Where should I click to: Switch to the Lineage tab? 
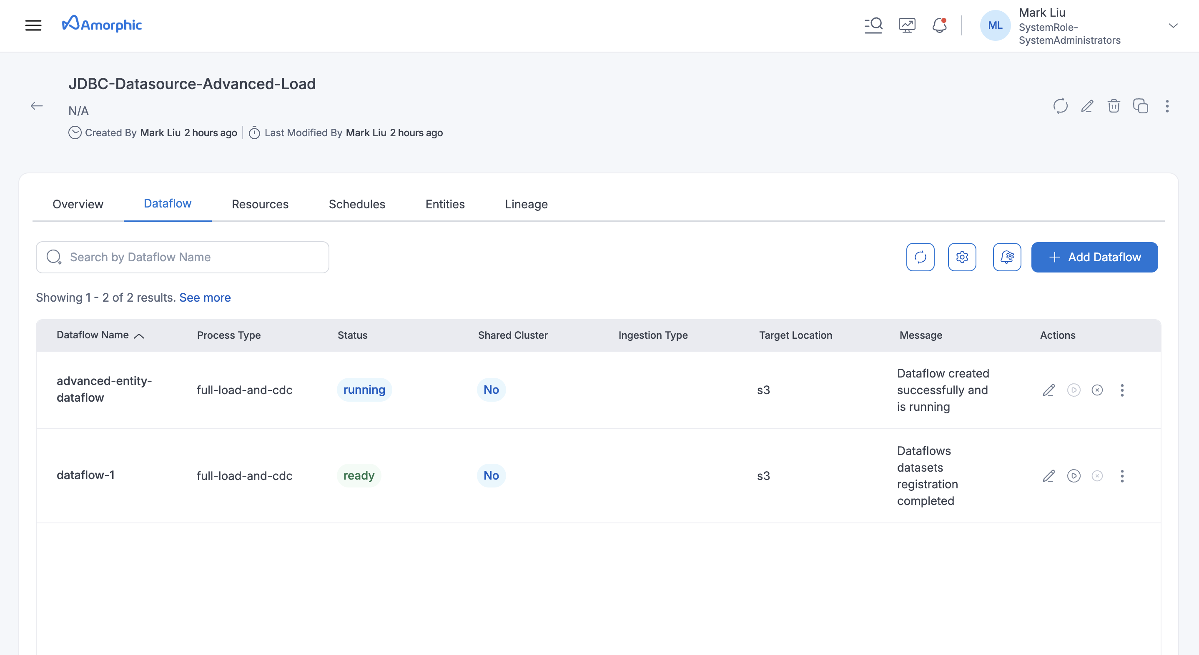[x=526, y=204]
